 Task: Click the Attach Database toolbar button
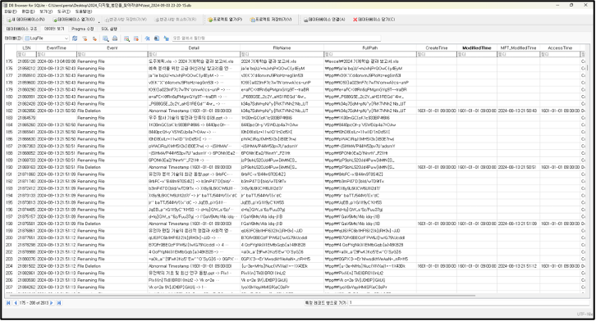point(324,20)
